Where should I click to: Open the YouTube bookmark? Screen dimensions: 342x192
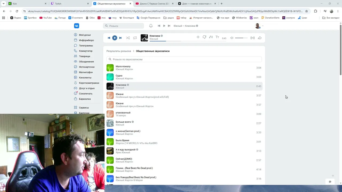point(45,18)
